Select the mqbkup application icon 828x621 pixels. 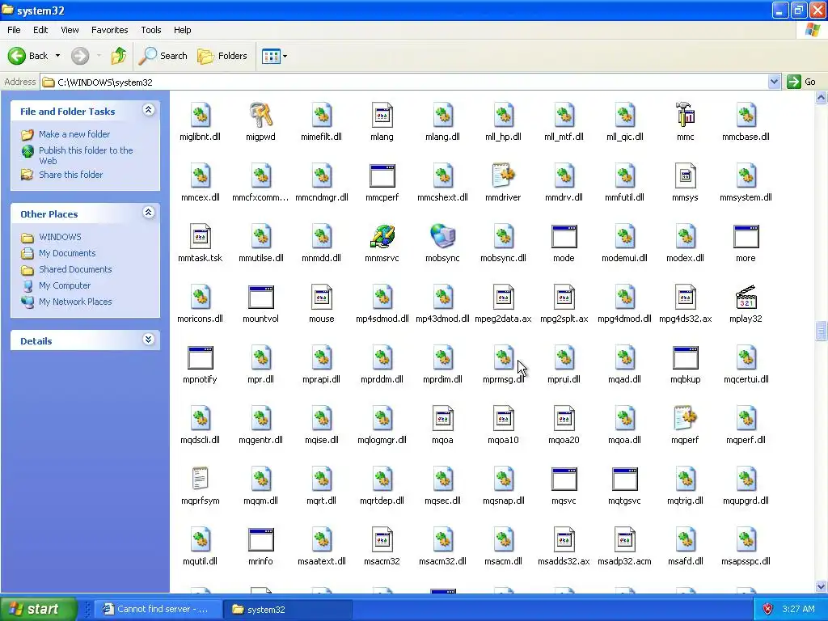pyautogui.click(x=686, y=357)
